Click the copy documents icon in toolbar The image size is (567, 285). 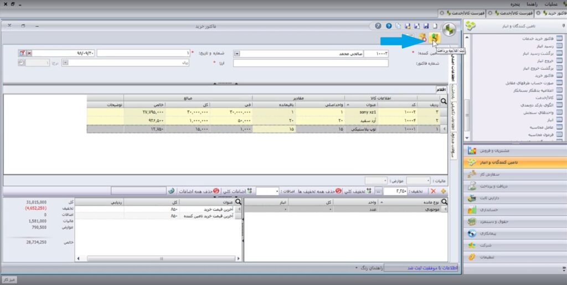398,26
